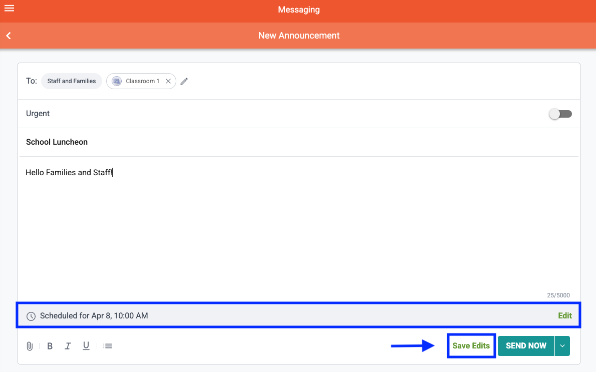
Task: Click the clock icon beside scheduled time
Action: [31, 316]
